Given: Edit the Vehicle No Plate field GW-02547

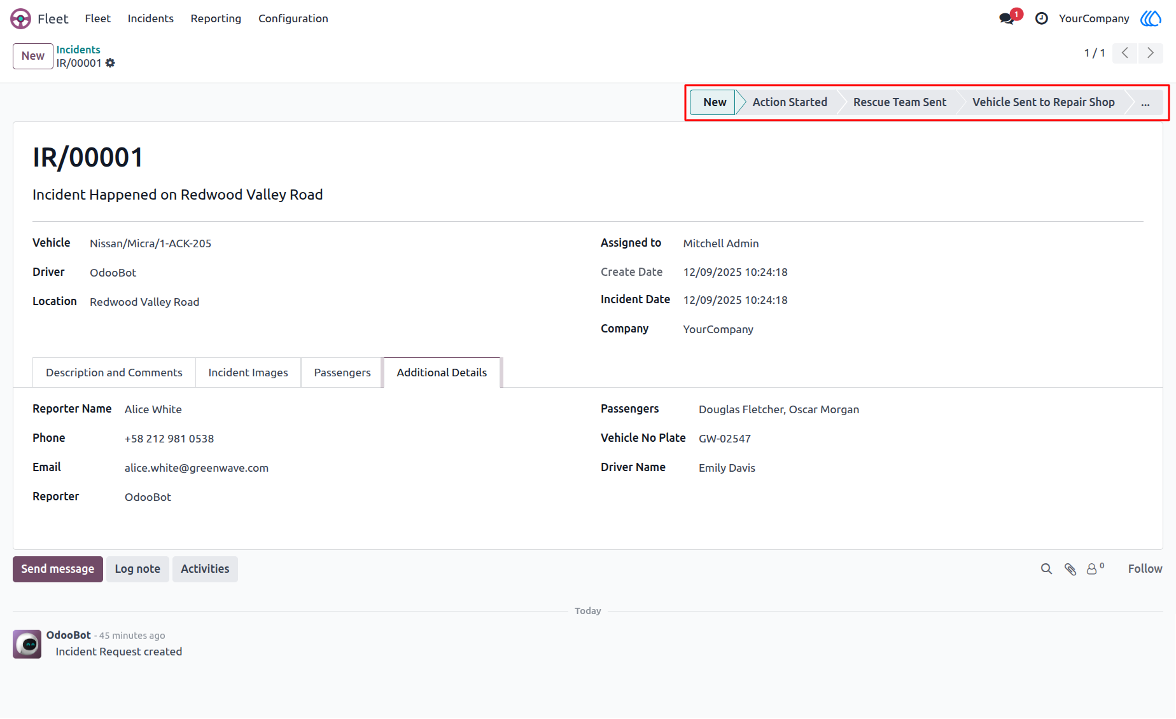Looking at the screenshot, I should pos(725,439).
